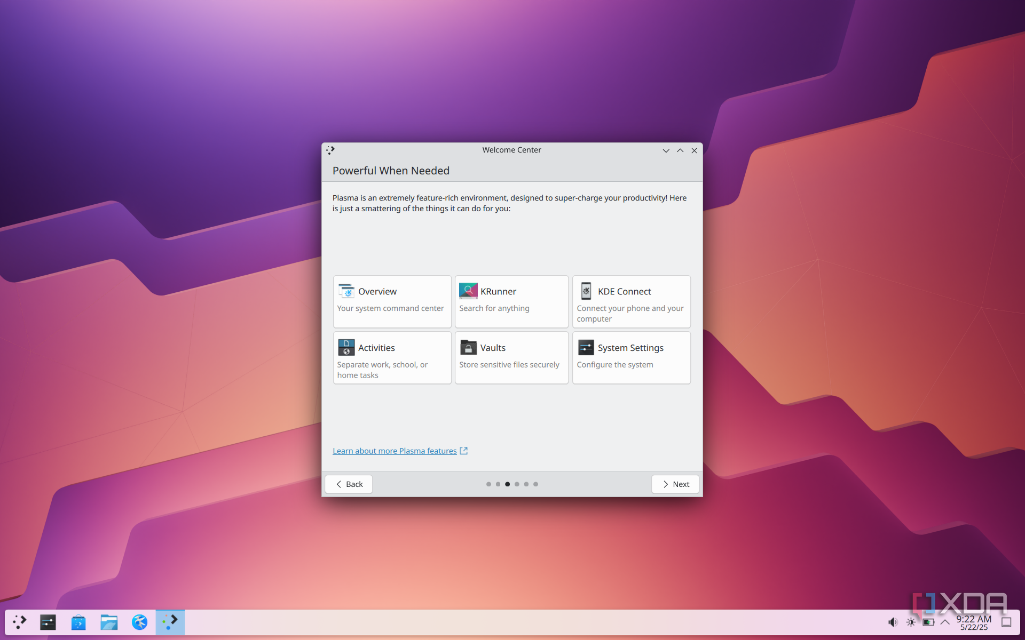Expand hidden system tray icons arrow
Image resolution: width=1025 pixels, height=640 pixels.
(945, 622)
